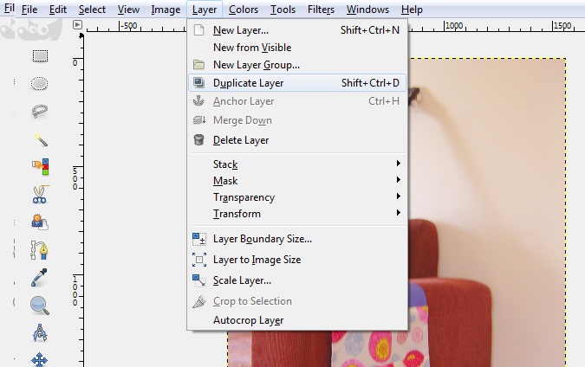The height and width of the screenshot is (367, 585).
Task: Open the Select menu
Action: coord(92,10)
